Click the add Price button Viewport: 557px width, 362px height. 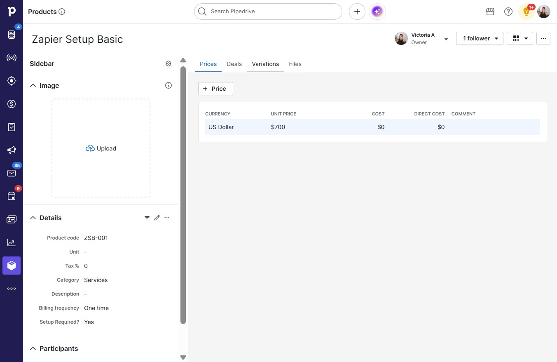tap(215, 89)
